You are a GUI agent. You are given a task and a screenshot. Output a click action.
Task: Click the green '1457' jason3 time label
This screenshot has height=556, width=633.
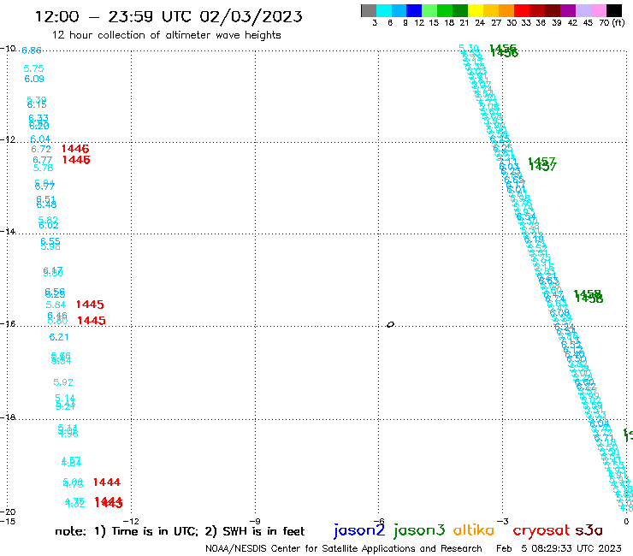(x=542, y=164)
